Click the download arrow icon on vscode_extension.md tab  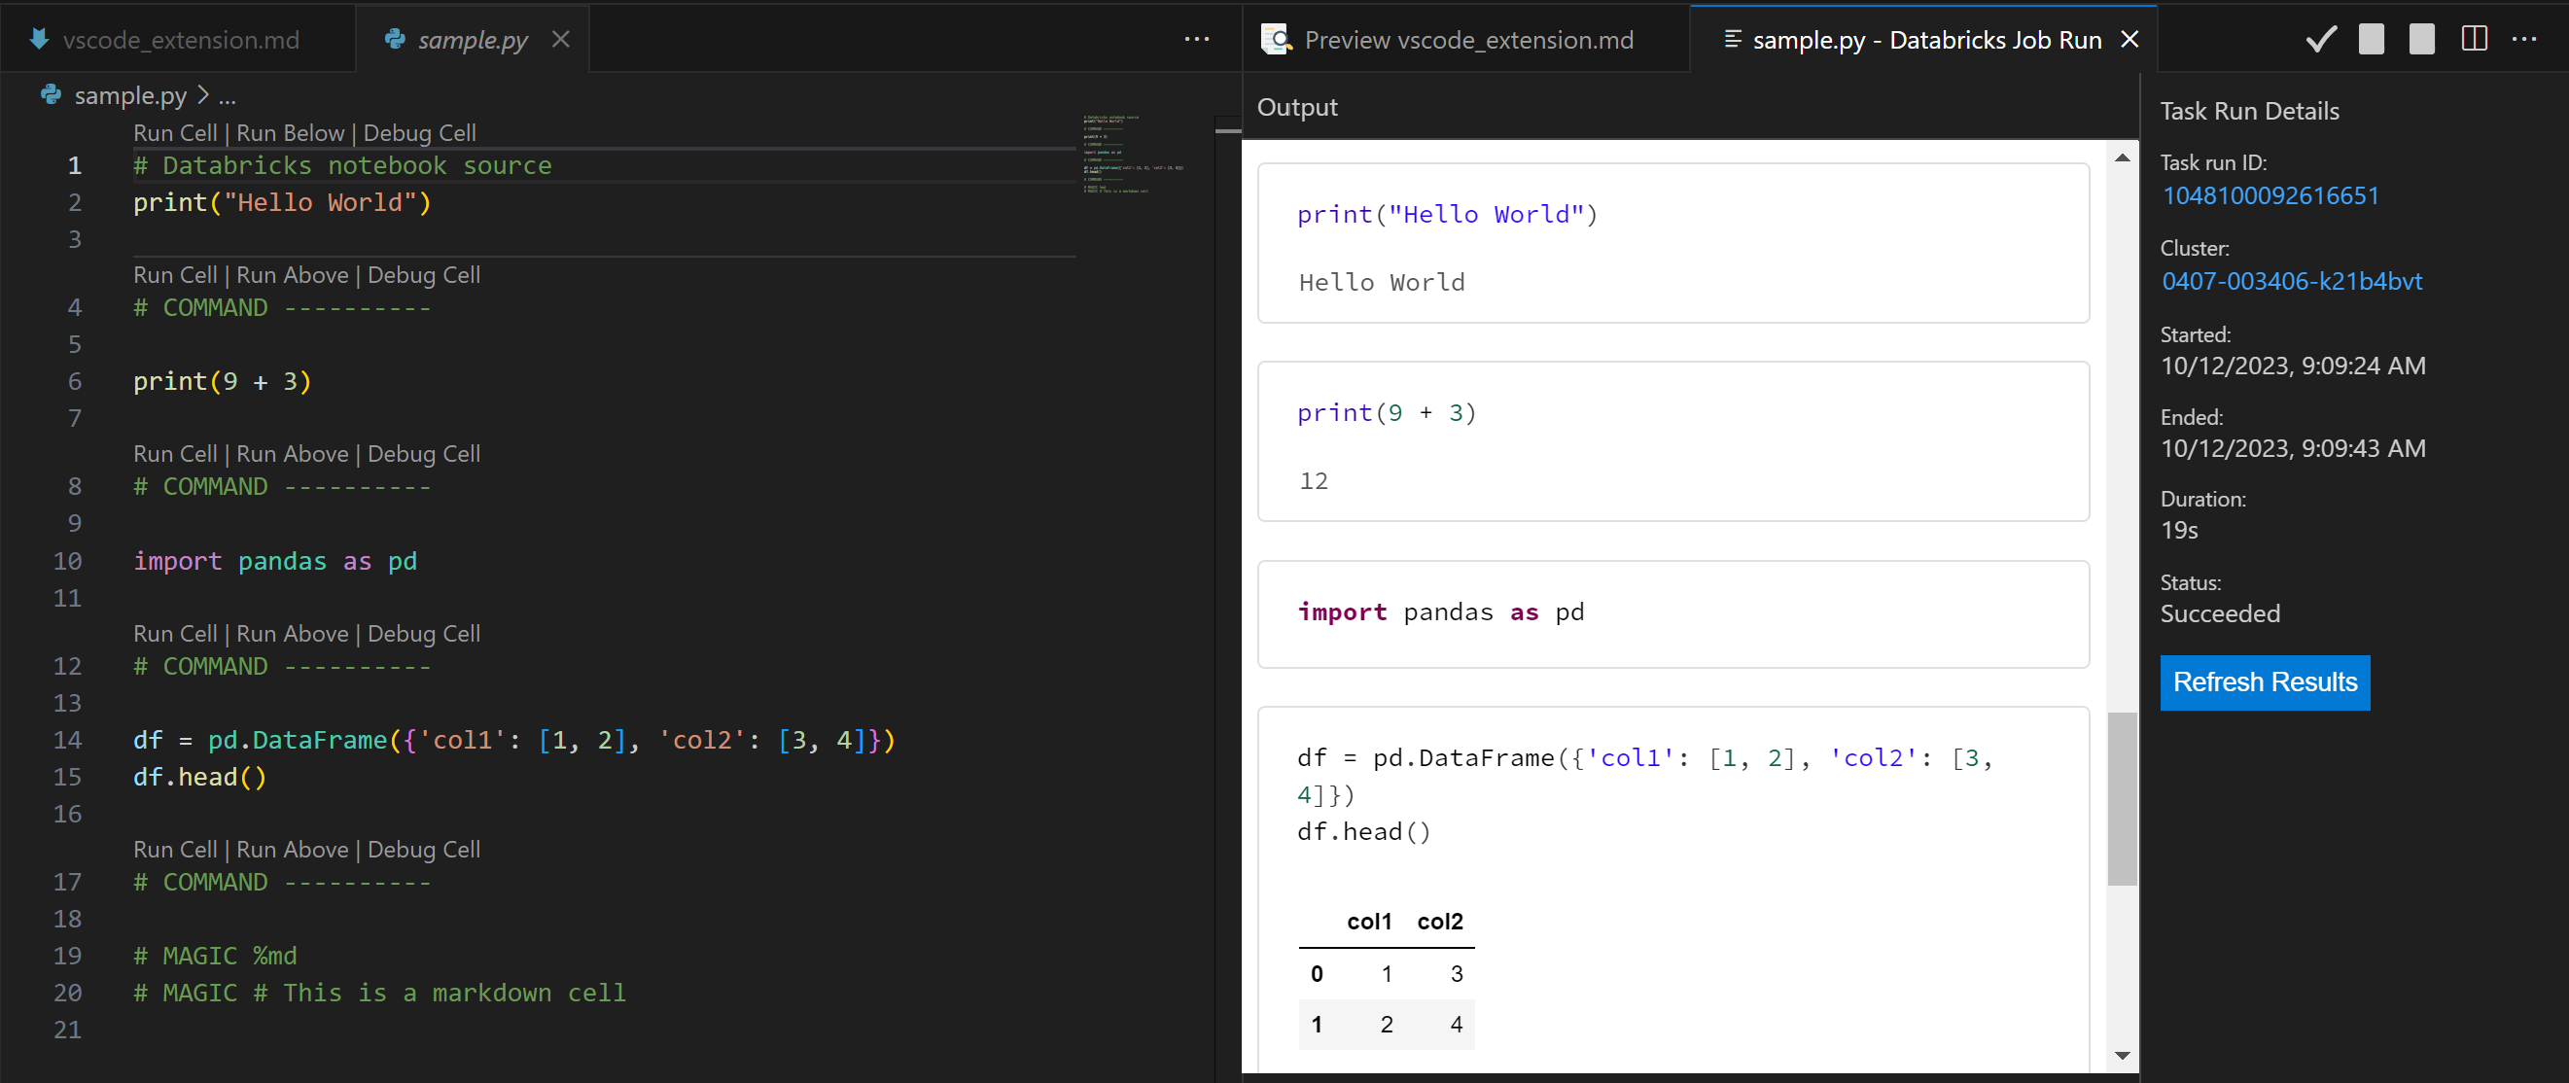[x=40, y=39]
